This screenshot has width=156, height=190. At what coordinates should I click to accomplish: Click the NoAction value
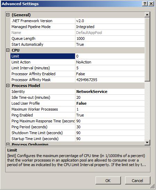pyautogui.click(x=110, y=62)
